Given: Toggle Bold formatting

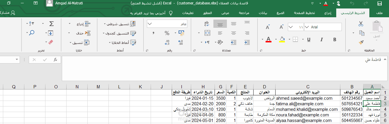Looking at the screenshot, I should click(x=334, y=39).
